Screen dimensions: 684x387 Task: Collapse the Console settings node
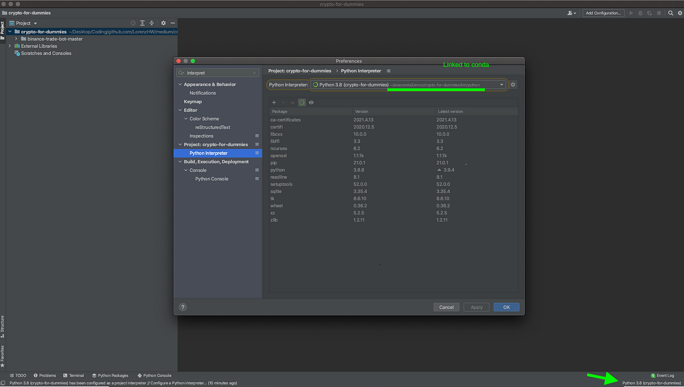click(186, 171)
